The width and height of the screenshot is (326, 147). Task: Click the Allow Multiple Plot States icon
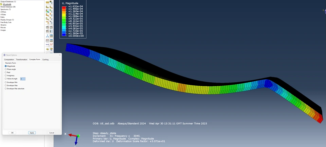click(48, 22)
